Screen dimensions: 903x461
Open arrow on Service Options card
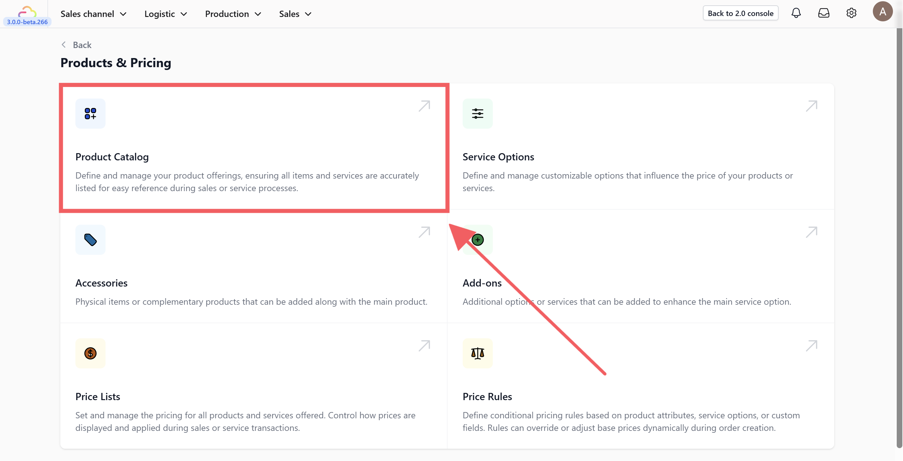[811, 106]
